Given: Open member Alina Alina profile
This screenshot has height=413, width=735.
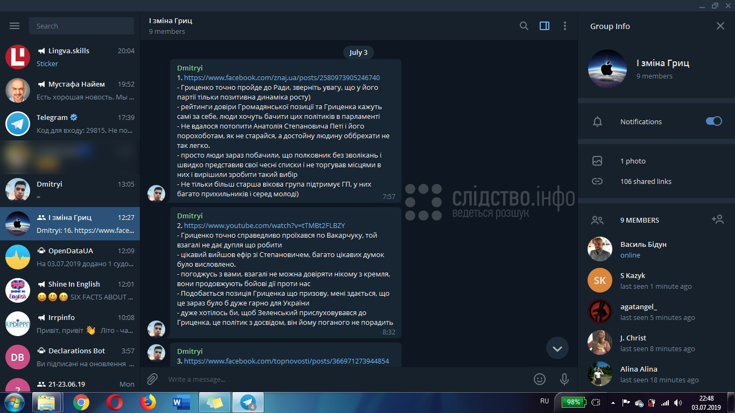Looking at the screenshot, I should [x=656, y=374].
